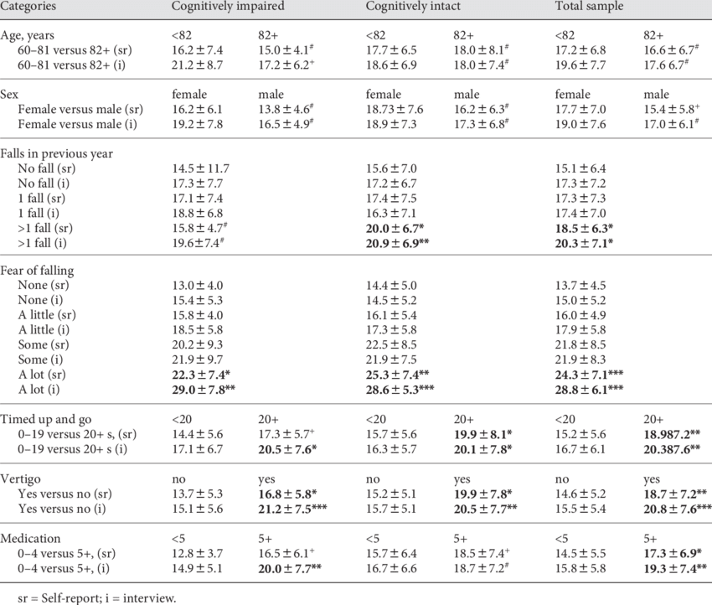Select the bold value 25.3 ± 7.4**
The height and width of the screenshot is (605, 712).
click(397, 375)
